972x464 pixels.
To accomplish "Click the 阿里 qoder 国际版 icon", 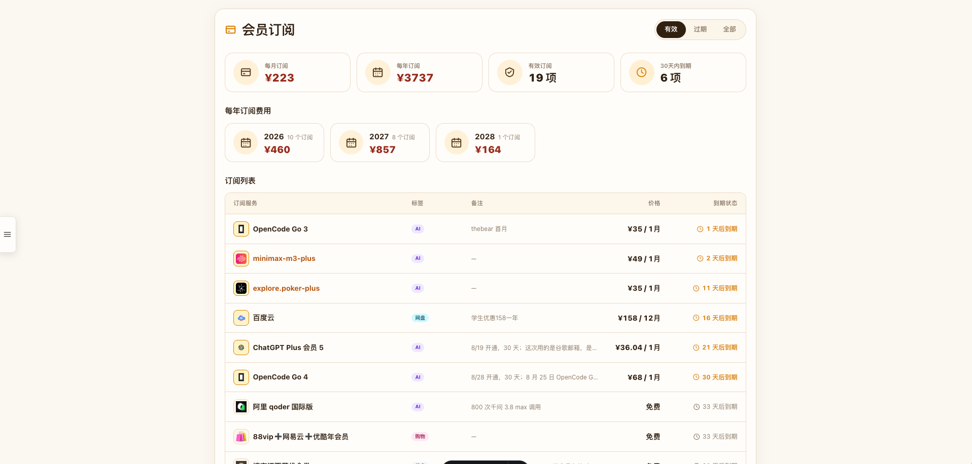I will [241, 407].
